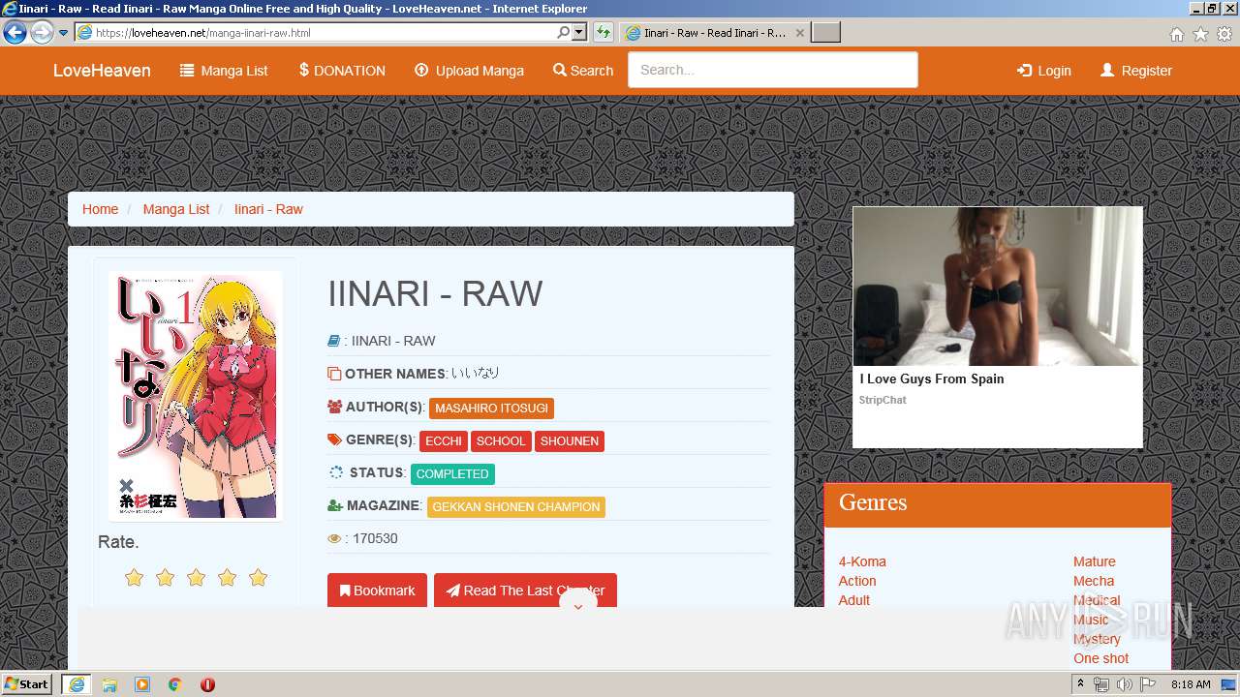Rate four stars
Screen dimensions: 1240x697
click(x=227, y=578)
